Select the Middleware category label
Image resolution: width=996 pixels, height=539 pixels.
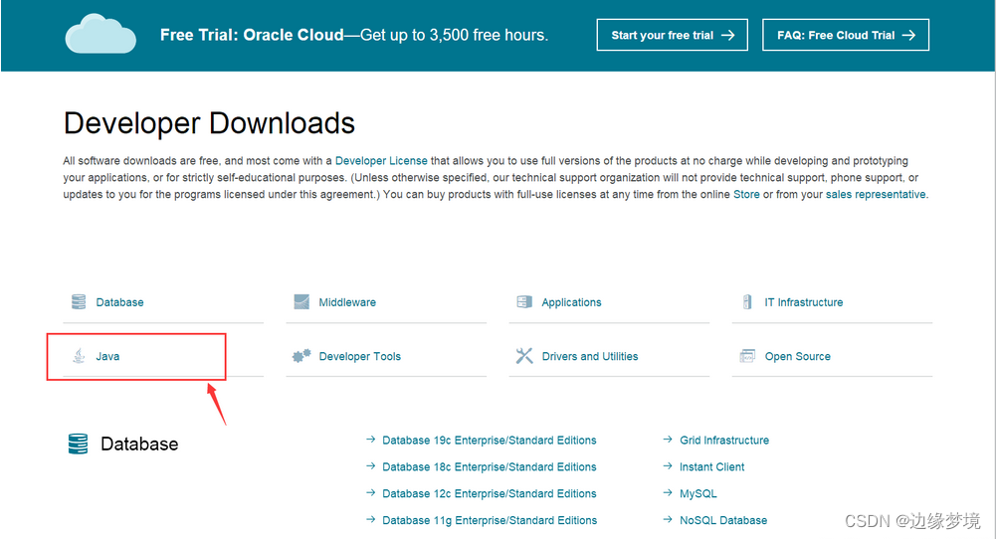click(347, 302)
